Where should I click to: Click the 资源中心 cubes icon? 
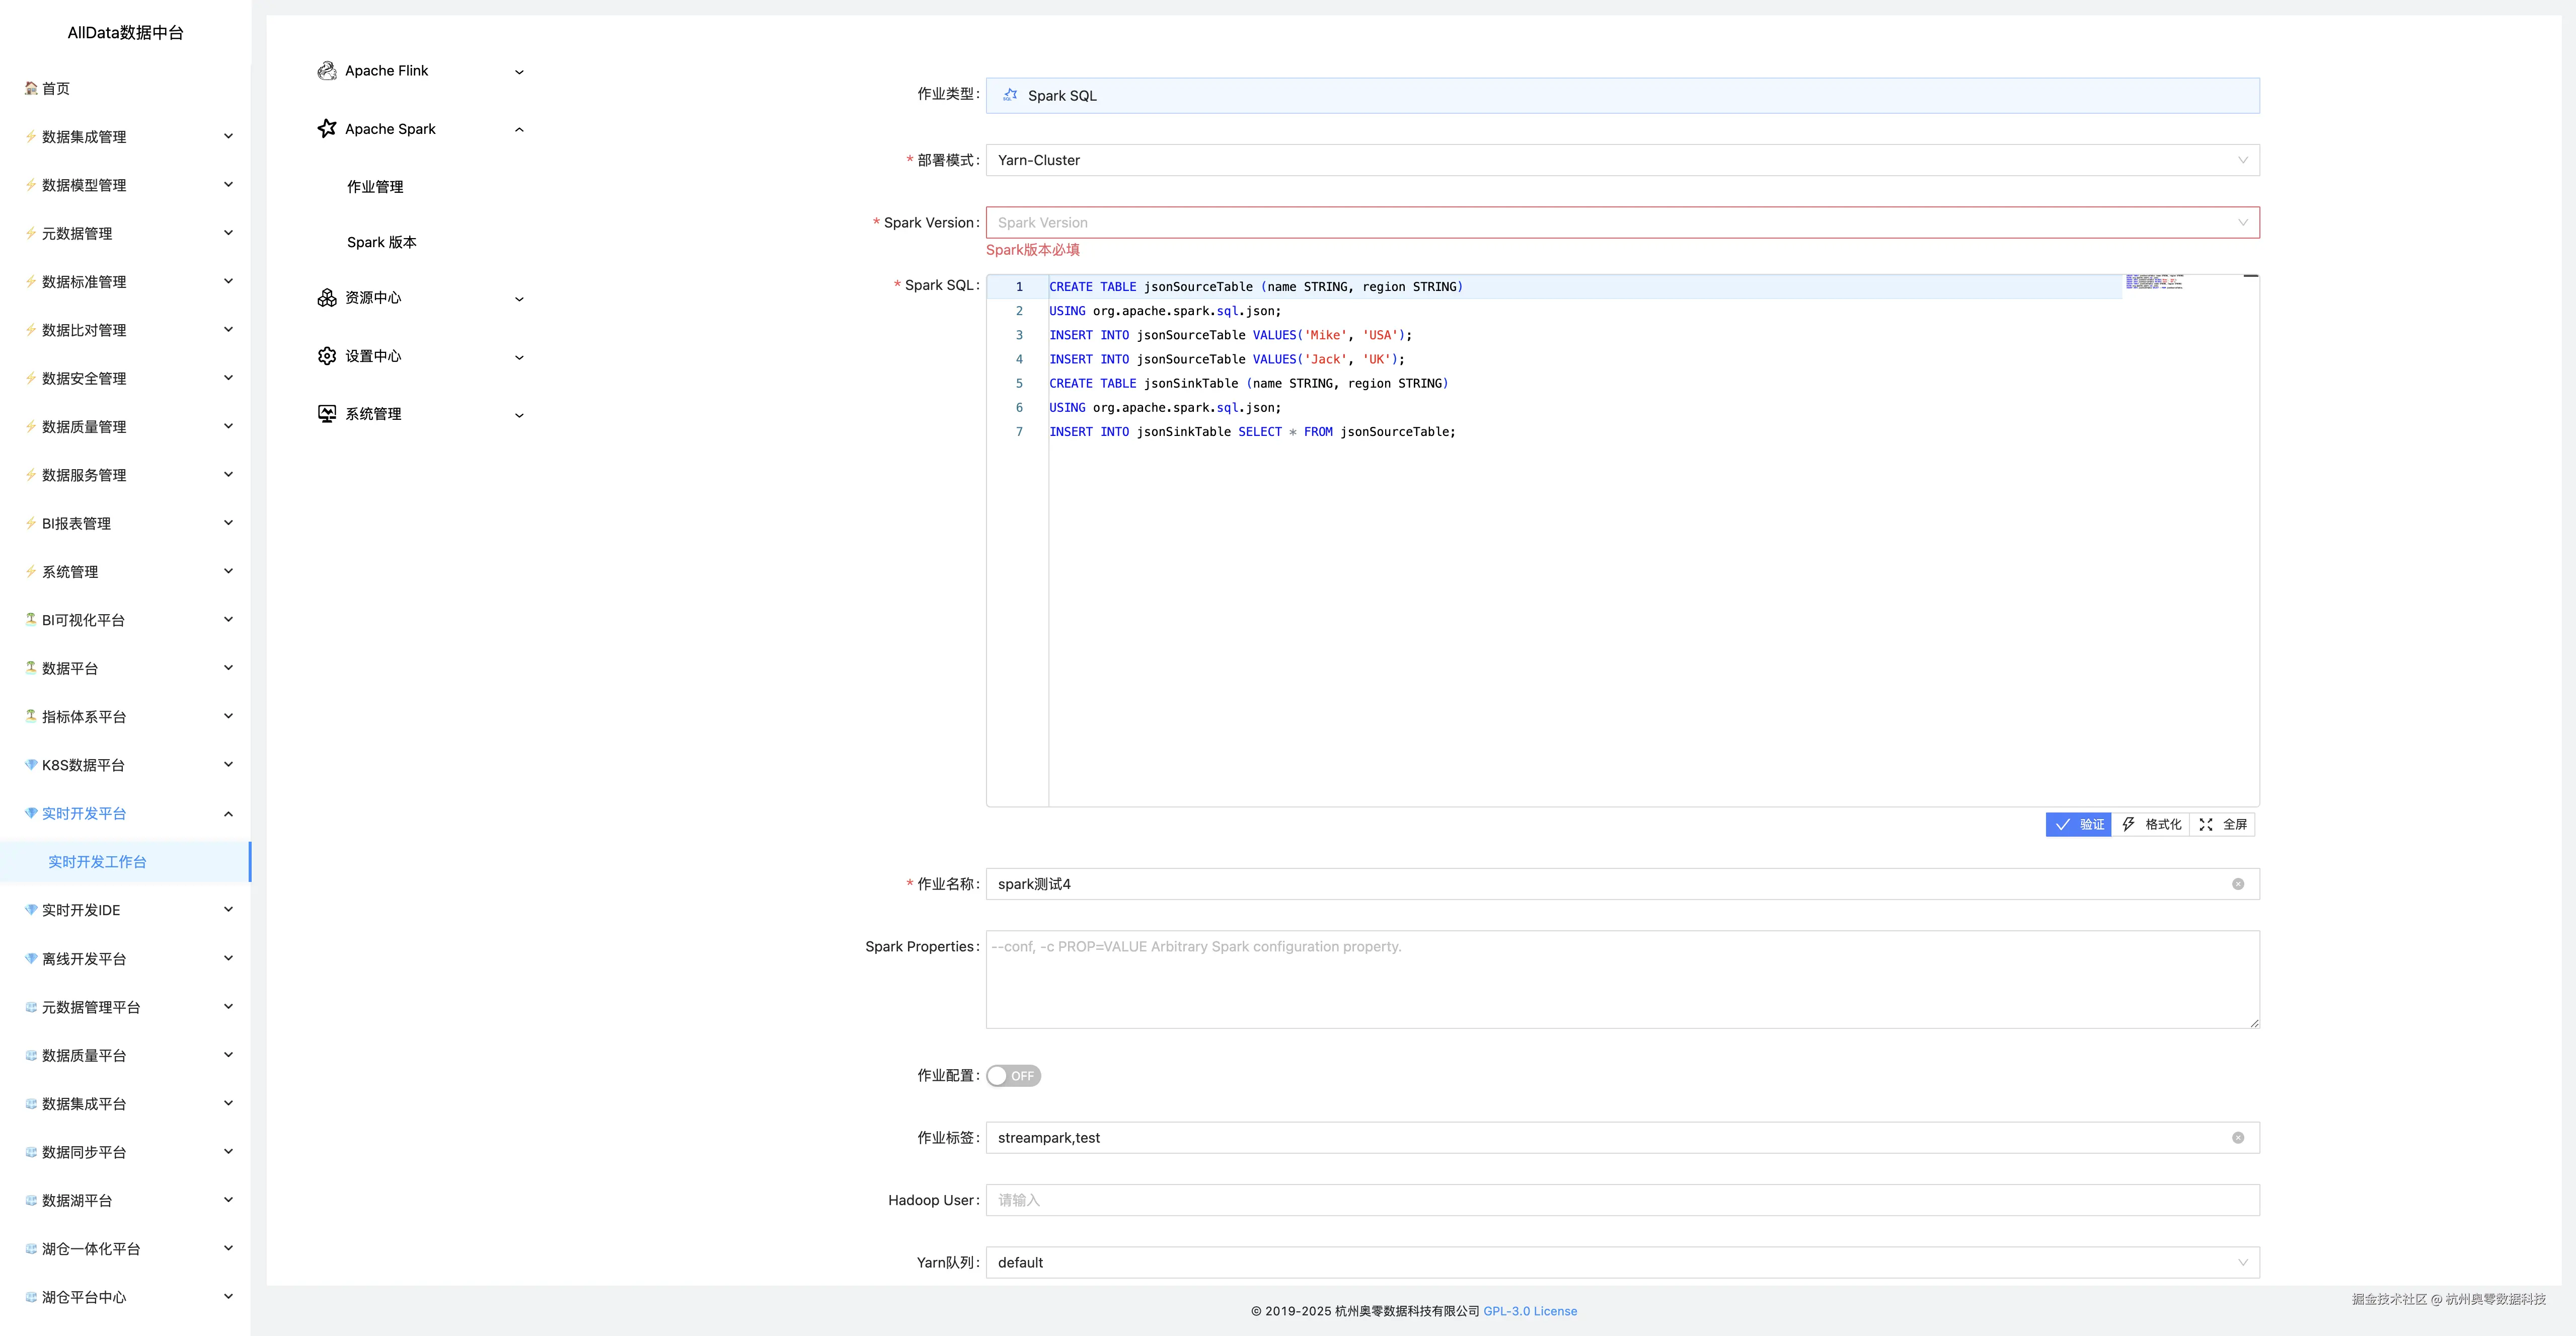326,298
